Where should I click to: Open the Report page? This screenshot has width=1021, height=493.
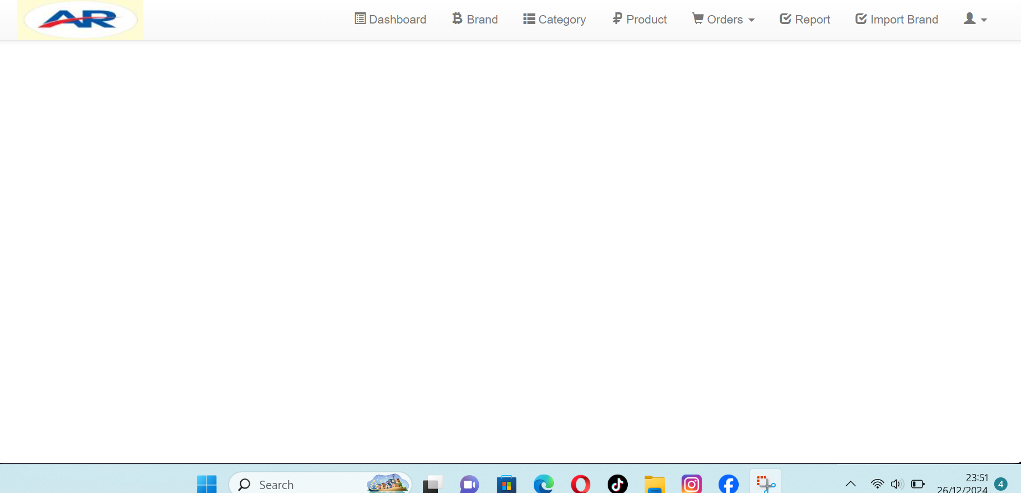[x=805, y=20]
